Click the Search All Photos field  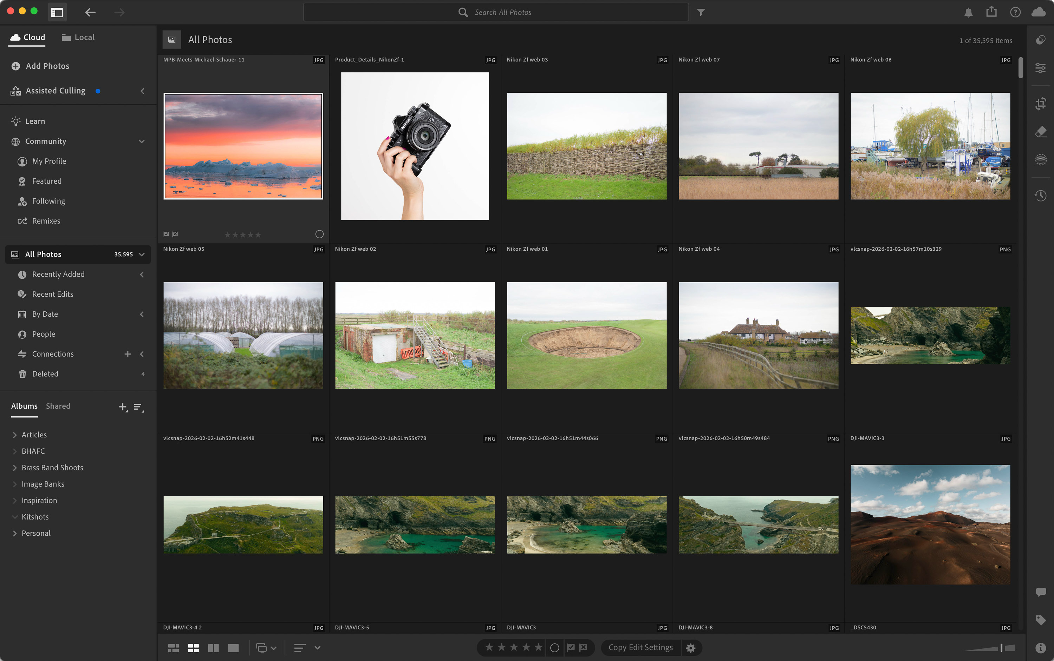click(496, 12)
